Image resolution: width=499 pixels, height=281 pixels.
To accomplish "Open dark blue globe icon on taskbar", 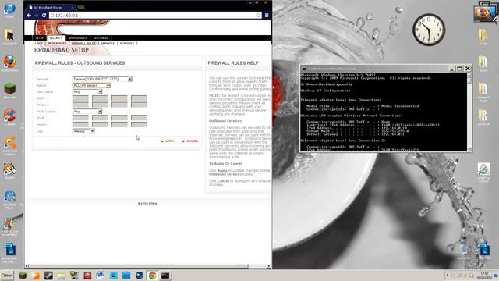I will 140,276.
